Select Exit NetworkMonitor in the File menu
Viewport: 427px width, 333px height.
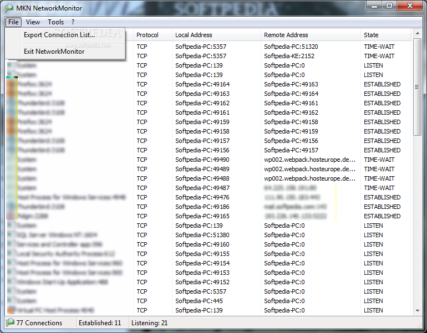point(54,52)
